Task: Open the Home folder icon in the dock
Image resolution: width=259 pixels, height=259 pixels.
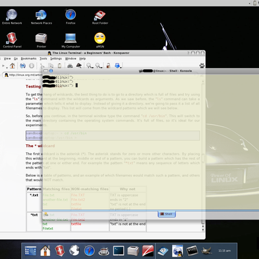Action: coord(45,251)
